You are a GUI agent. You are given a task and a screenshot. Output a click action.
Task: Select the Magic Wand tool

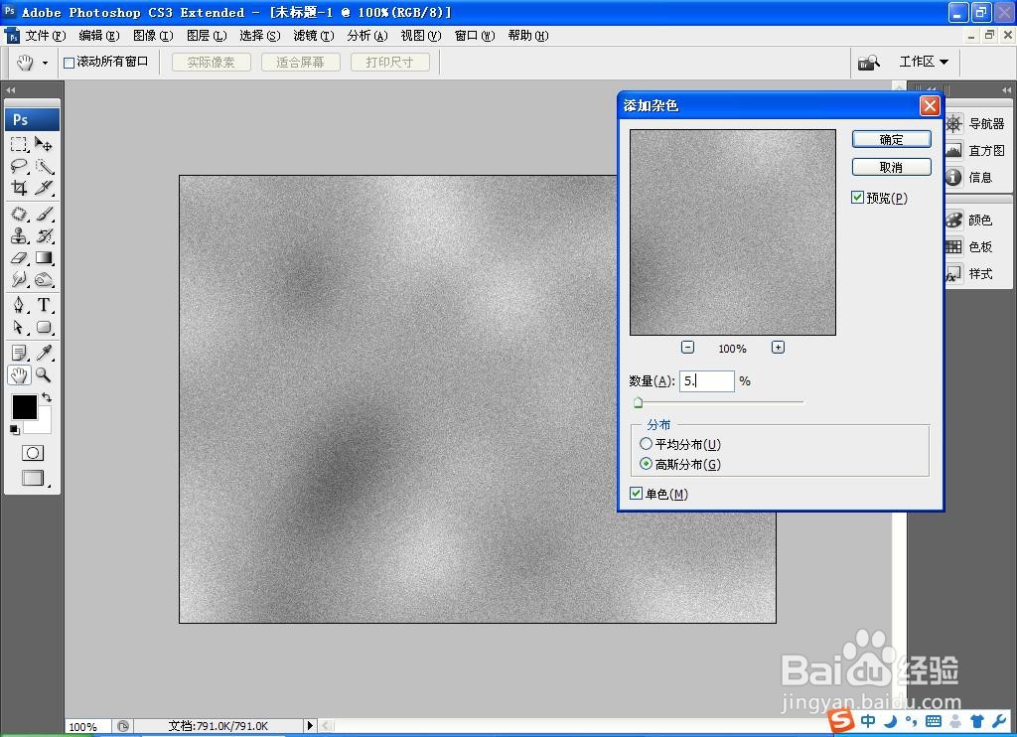pyautogui.click(x=44, y=166)
